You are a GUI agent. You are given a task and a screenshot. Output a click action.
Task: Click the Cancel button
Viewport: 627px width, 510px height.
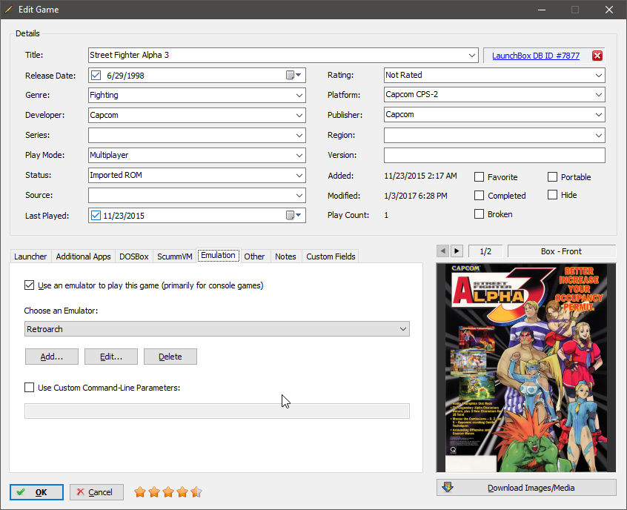pyautogui.click(x=96, y=492)
